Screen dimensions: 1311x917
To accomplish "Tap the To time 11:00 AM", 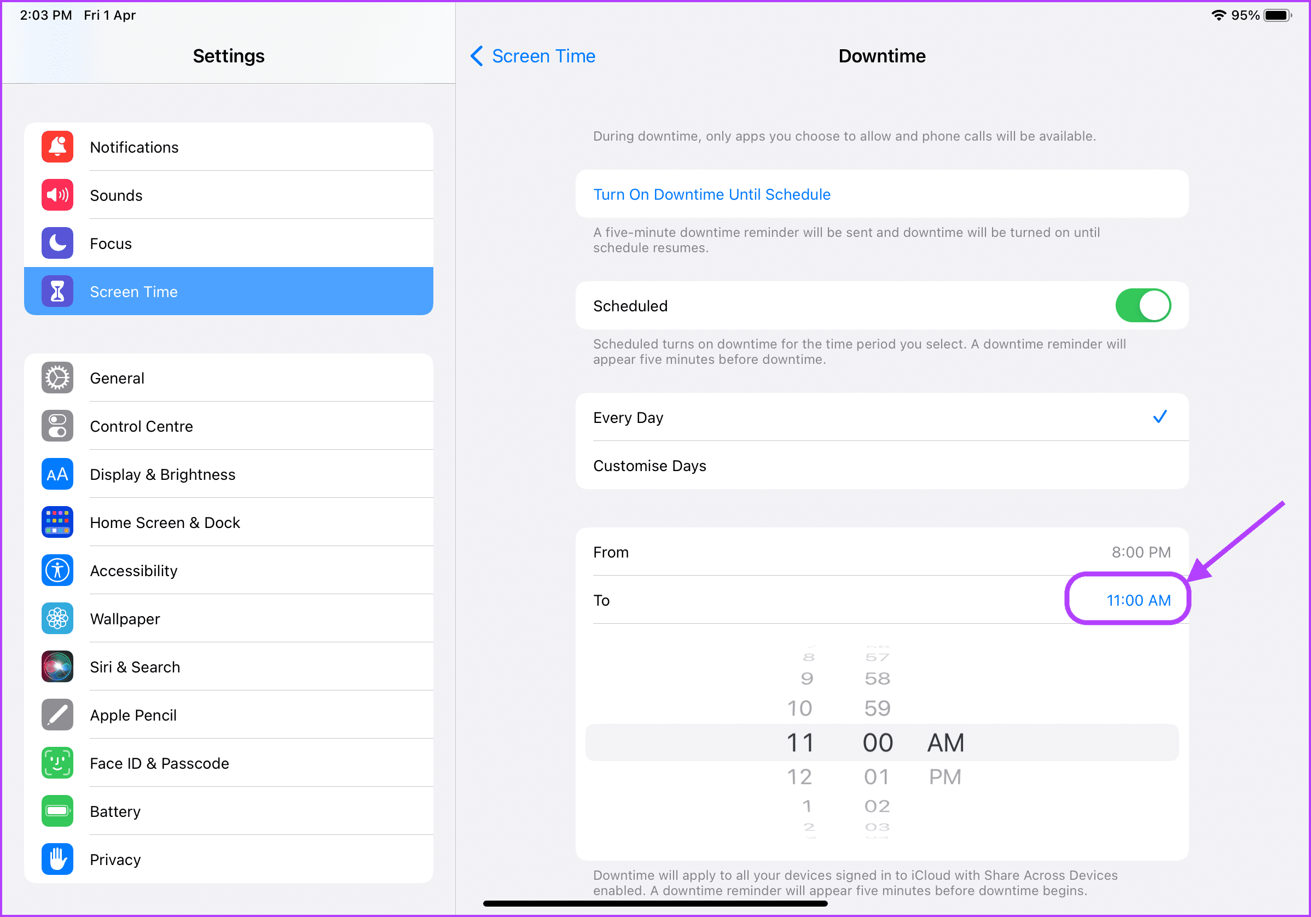I will 1138,600.
